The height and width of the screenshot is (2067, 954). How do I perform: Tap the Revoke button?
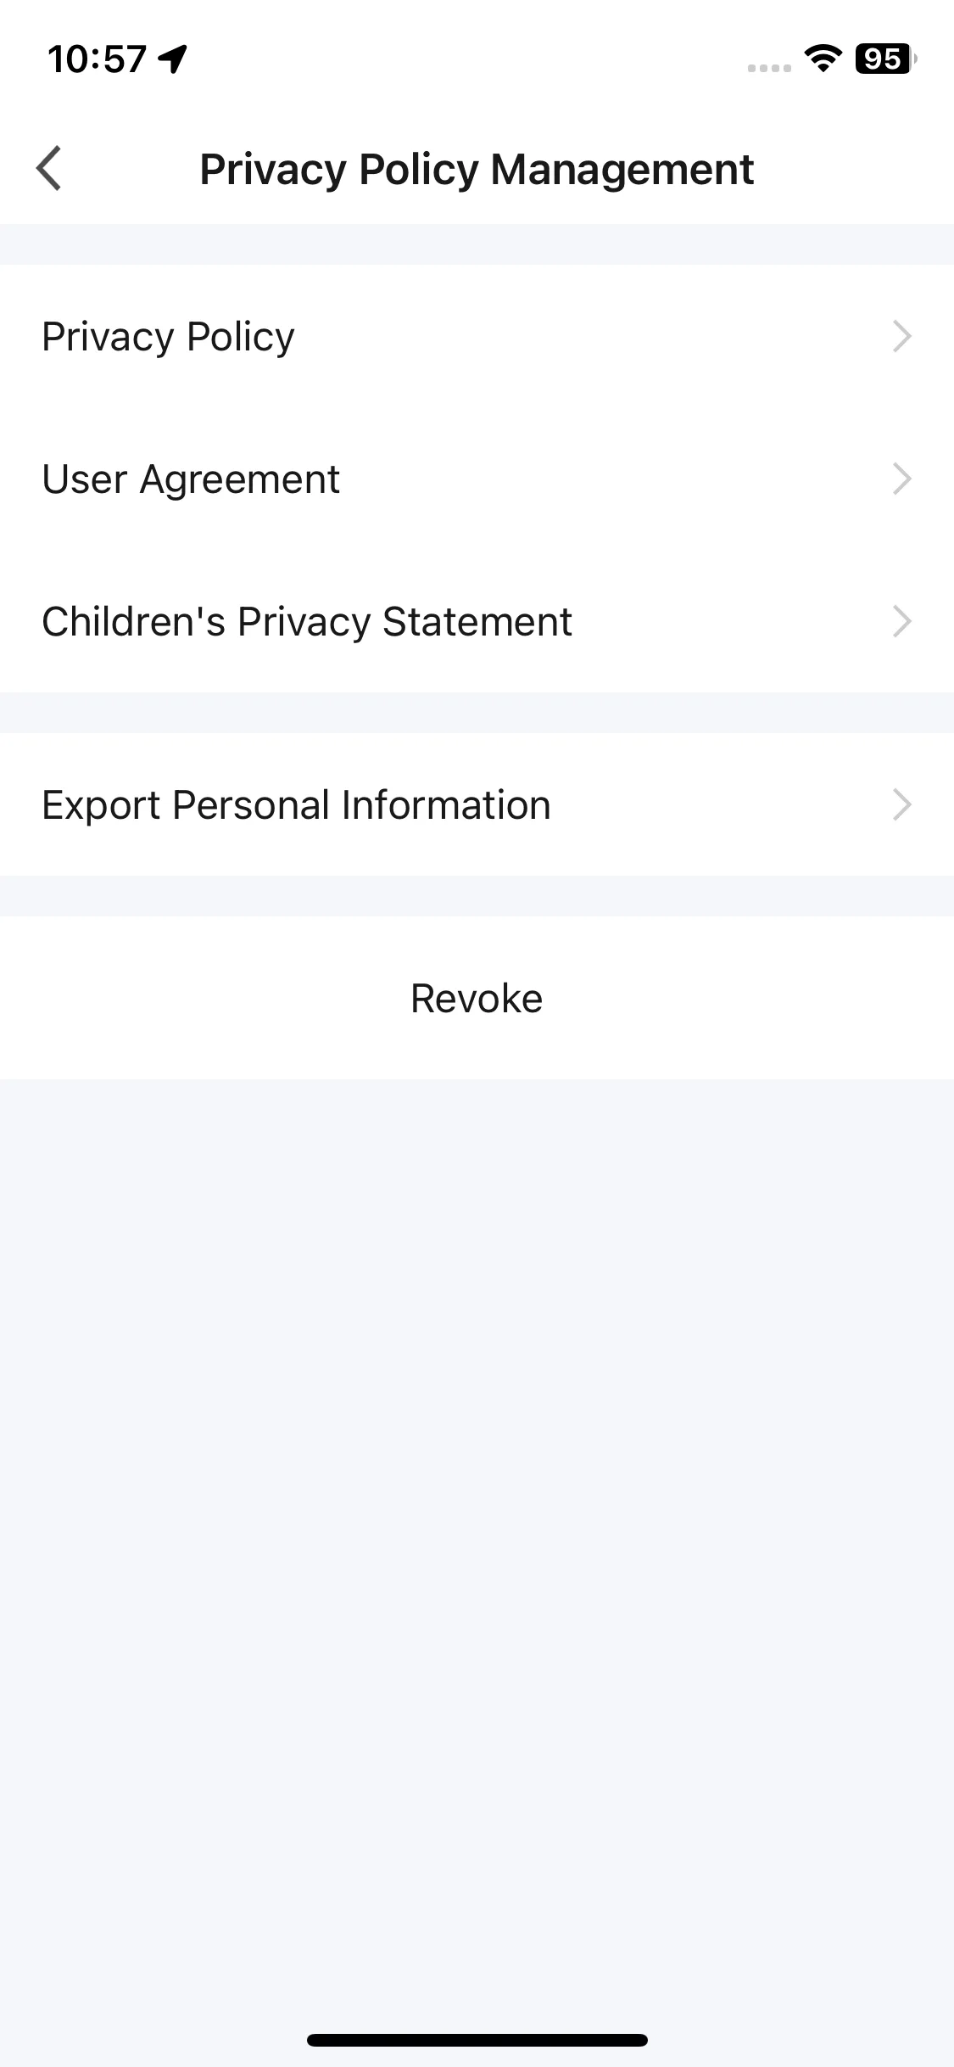point(477,998)
